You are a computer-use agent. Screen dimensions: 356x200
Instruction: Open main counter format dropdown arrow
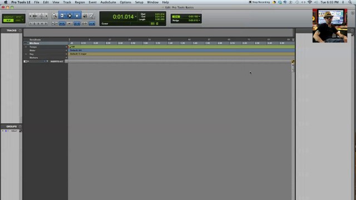pyautogui.click(x=136, y=17)
